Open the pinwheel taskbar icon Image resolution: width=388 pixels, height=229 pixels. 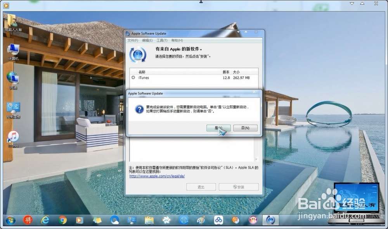(166, 220)
